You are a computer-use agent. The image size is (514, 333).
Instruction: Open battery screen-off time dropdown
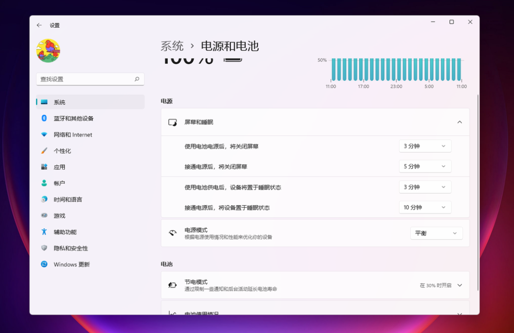click(x=425, y=146)
